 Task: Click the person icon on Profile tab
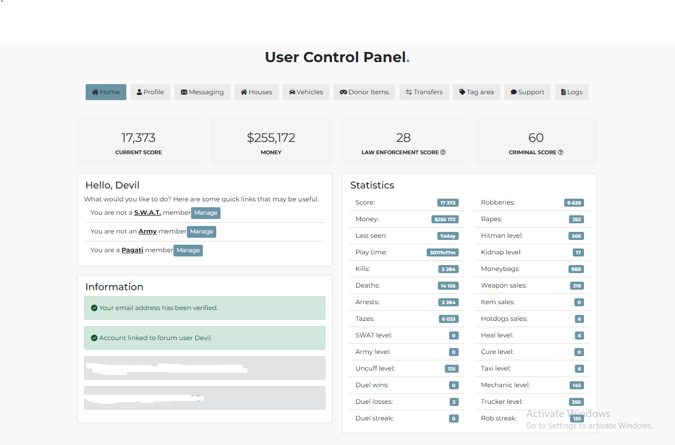pos(139,92)
